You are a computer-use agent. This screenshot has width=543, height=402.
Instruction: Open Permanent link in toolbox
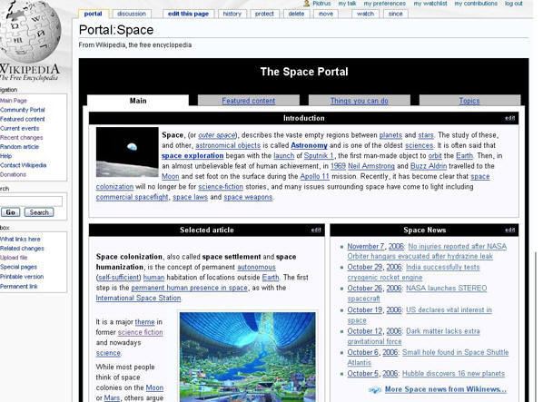[19, 287]
